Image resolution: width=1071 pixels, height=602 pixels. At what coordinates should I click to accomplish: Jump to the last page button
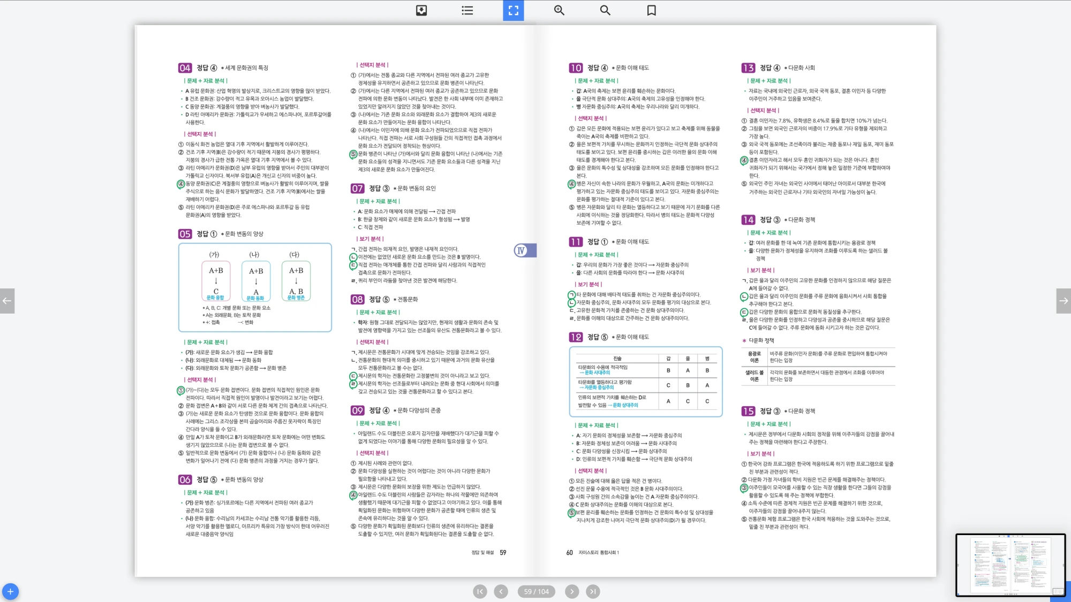(x=592, y=591)
